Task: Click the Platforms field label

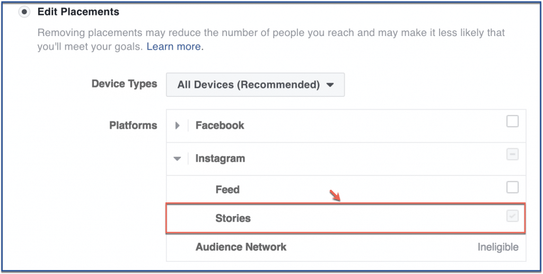Action: pyautogui.click(x=133, y=126)
